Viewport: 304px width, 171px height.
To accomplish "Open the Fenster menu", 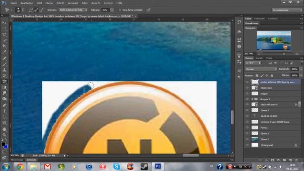I will (x=108, y=3).
